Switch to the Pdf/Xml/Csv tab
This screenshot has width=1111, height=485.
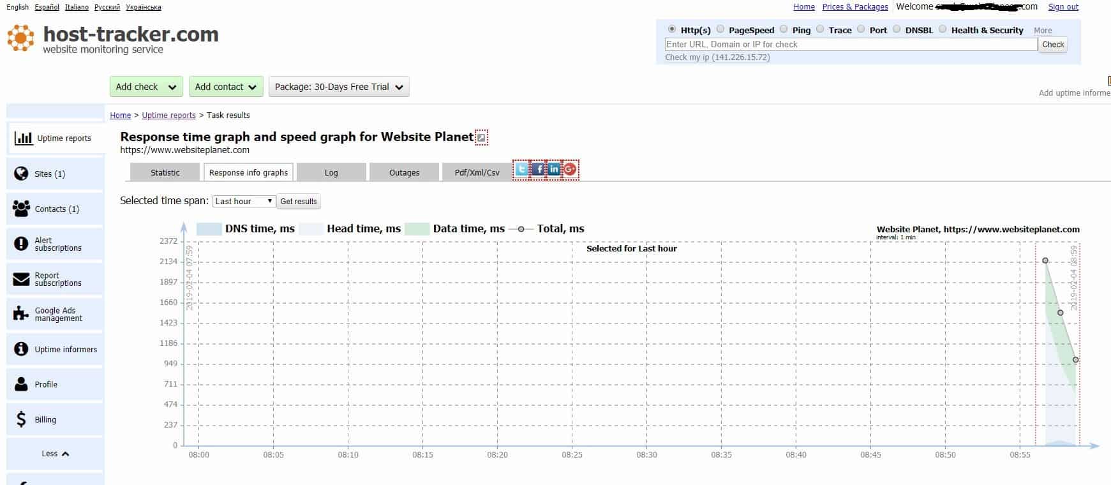(x=477, y=172)
